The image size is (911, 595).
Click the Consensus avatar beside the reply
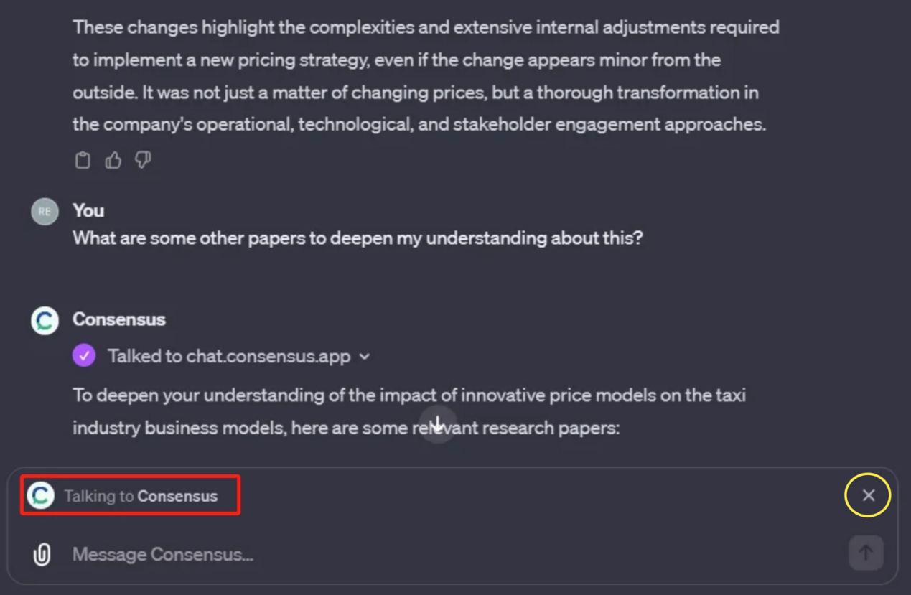(45, 321)
